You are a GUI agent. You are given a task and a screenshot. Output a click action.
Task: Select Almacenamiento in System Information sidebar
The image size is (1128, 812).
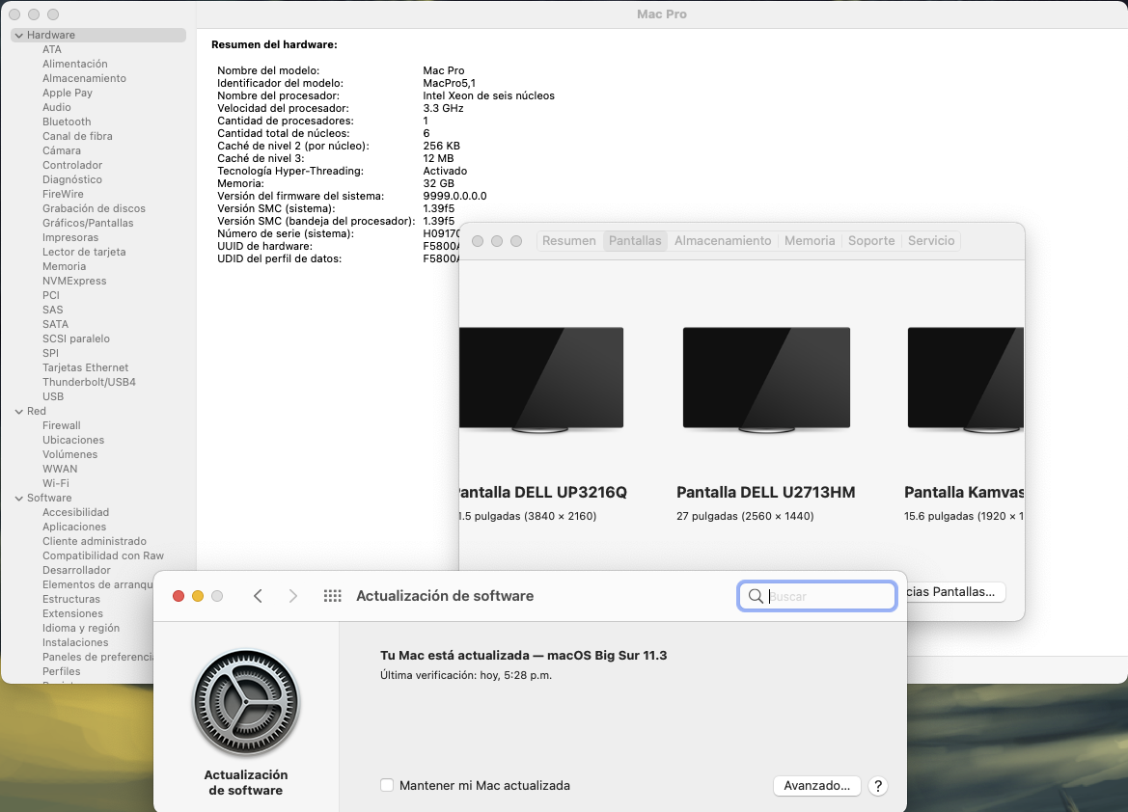coord(84,78)
